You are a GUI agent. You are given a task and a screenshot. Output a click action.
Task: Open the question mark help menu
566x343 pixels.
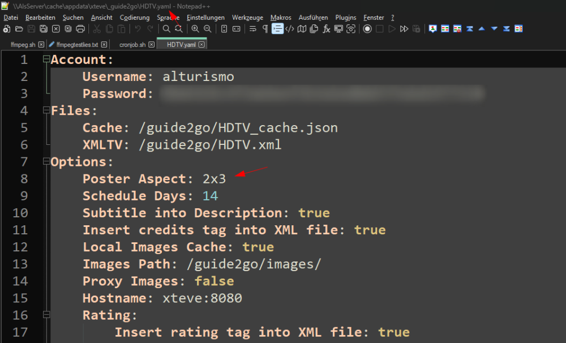click(393, 18)
